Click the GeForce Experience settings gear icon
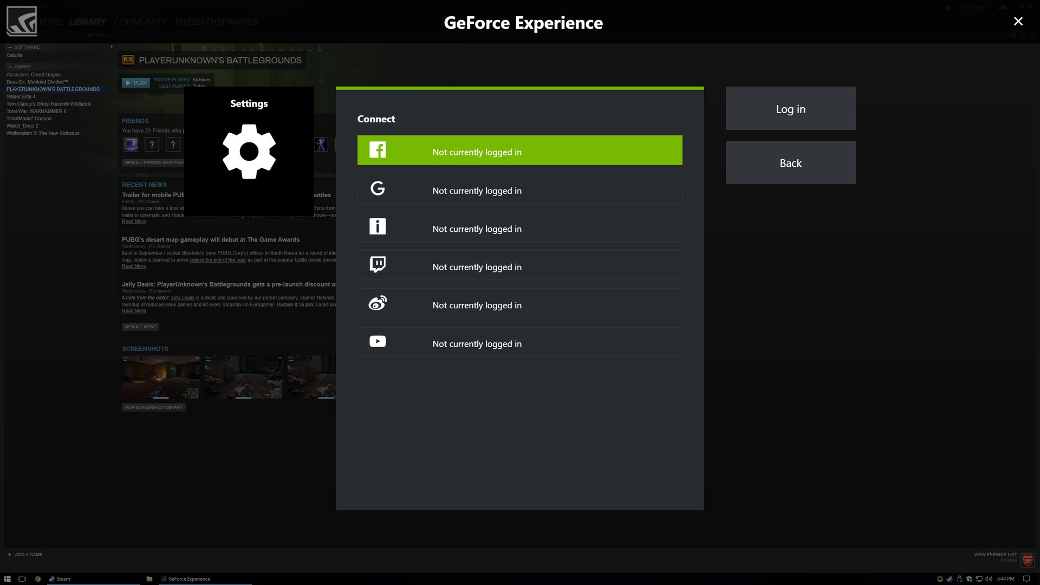The width and height of the screenshot is (1040, 585). point(249,151)
